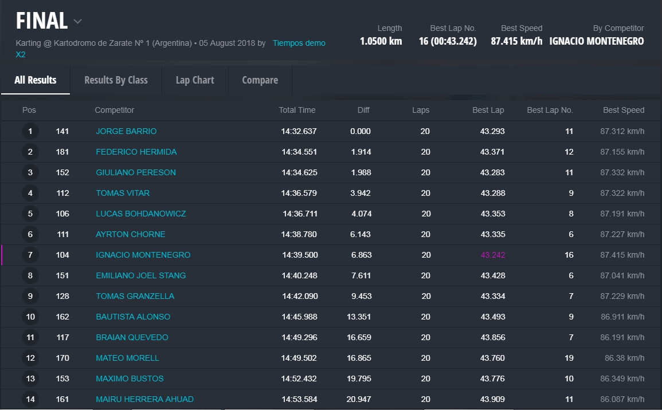Open the Compare tab
This screenshot has width=662, height=410.
[x=260, y=80]
